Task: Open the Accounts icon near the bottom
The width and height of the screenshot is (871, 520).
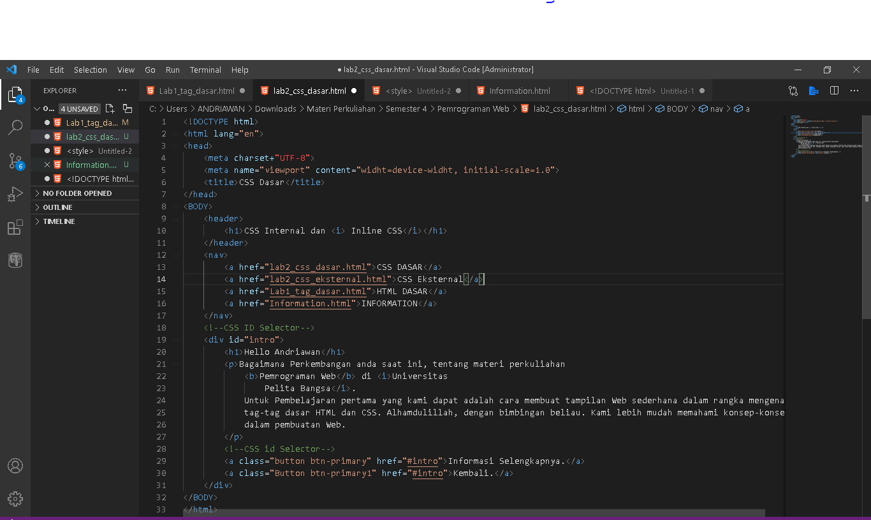Action: (x=15, y=466)
